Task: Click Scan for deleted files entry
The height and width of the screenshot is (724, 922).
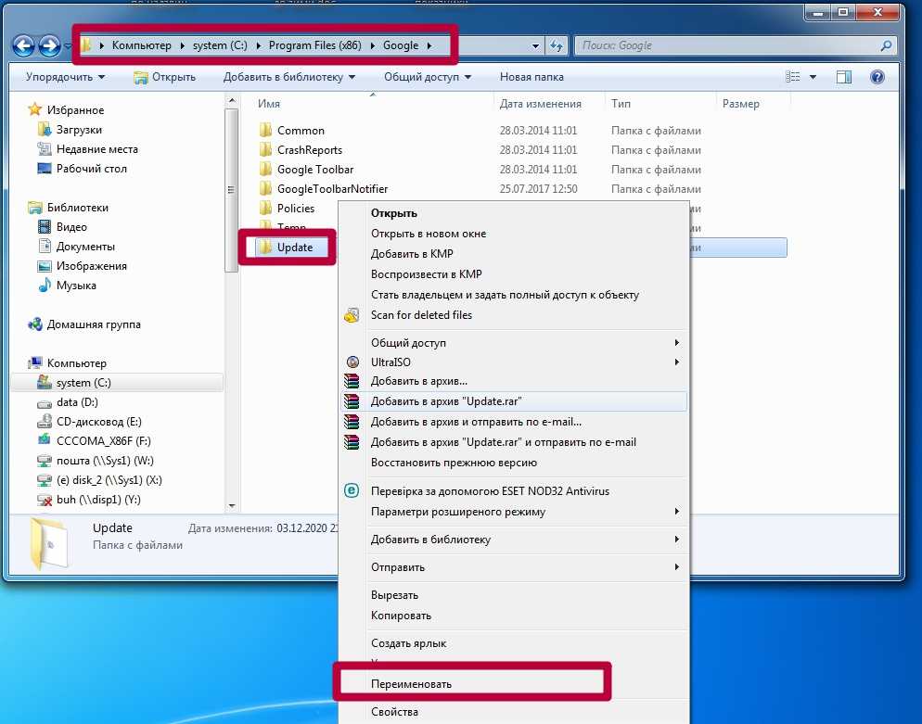Action: coord(421,315)
